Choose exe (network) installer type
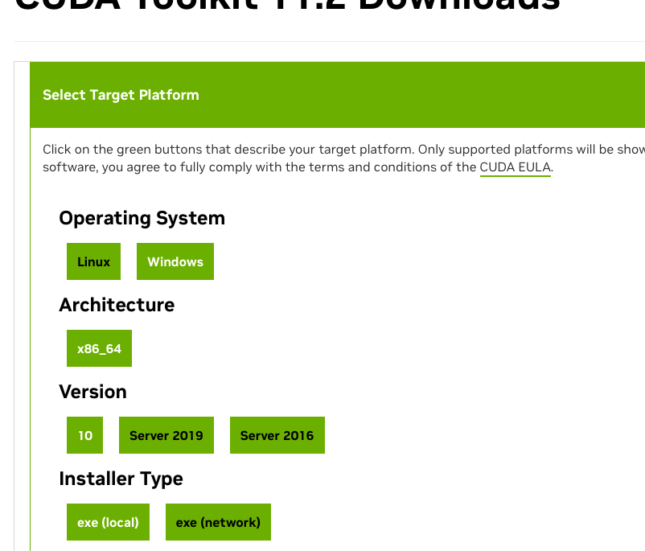Screen dimensions: 645x551 219,522
